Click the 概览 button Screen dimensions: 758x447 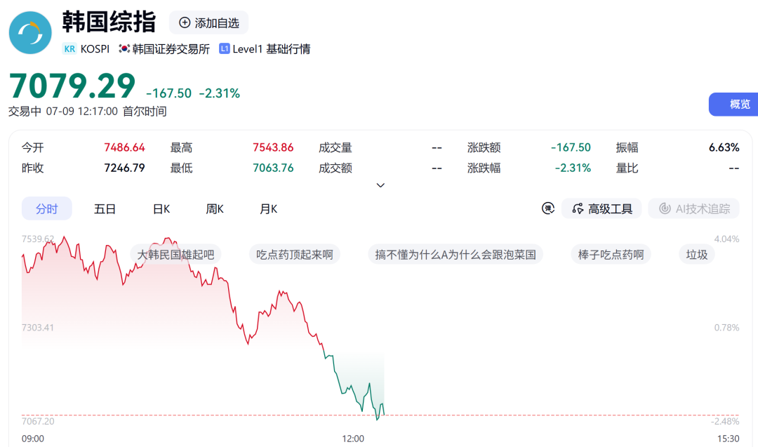tap(733, 104)
